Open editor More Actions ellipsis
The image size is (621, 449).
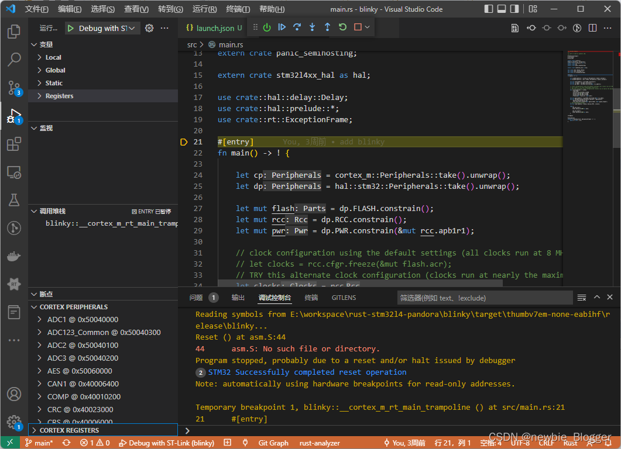point(608,27)
